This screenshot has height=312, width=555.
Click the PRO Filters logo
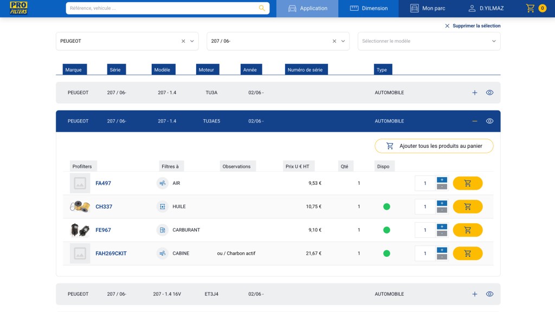(x=19, y=8)
